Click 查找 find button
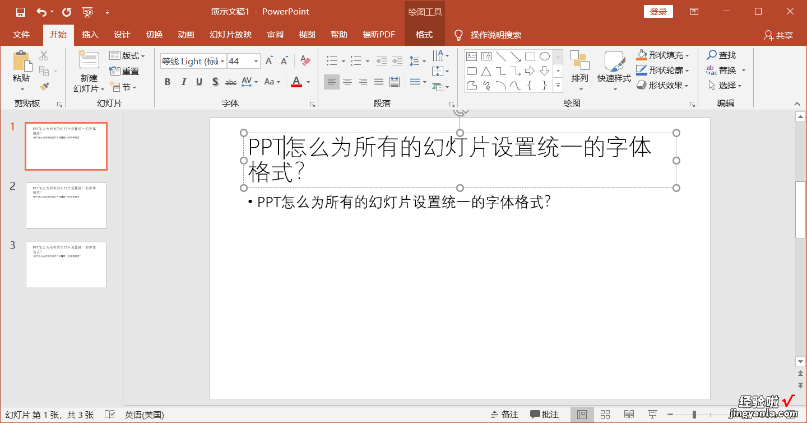 (x=721, y=55)
